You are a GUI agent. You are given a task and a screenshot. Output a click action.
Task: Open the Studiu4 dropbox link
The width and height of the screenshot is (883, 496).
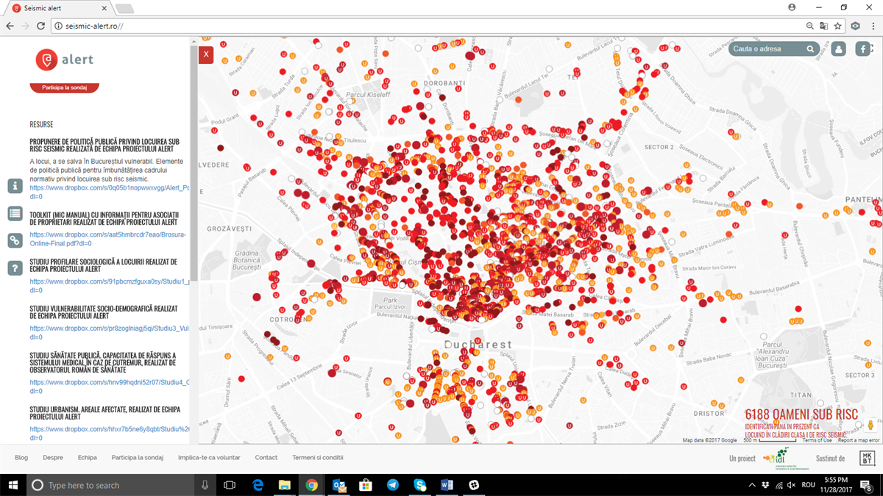click(x=110, y=387)
